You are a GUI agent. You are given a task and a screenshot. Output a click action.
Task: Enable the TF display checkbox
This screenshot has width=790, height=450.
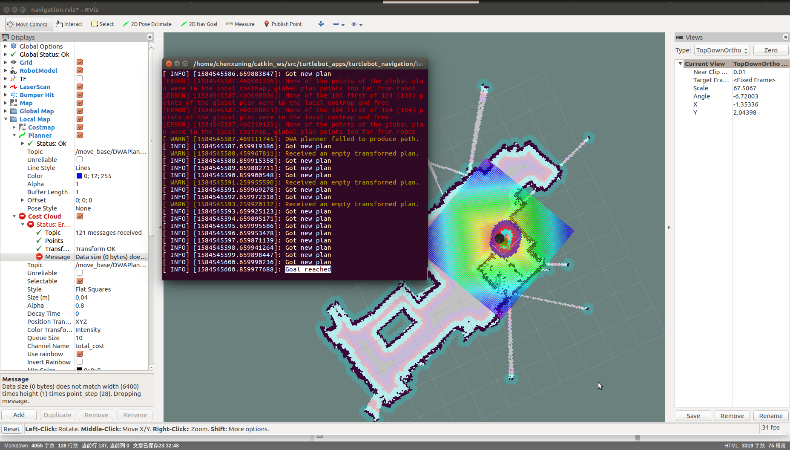coord(80,78)
